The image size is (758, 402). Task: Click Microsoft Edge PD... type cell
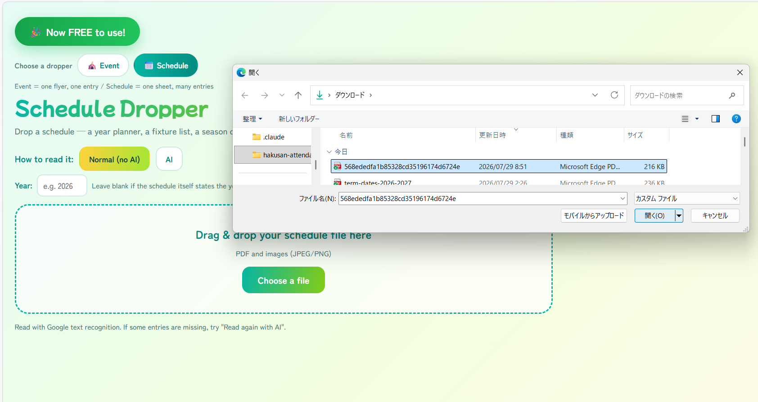point(590,166)
